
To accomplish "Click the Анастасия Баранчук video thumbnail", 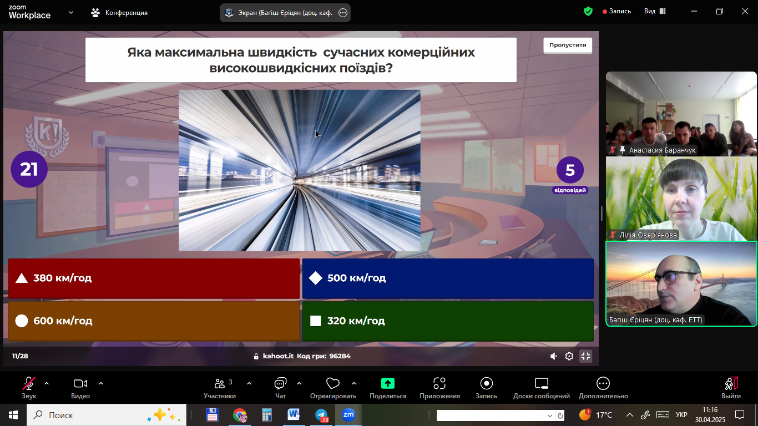I will point(681,114).
